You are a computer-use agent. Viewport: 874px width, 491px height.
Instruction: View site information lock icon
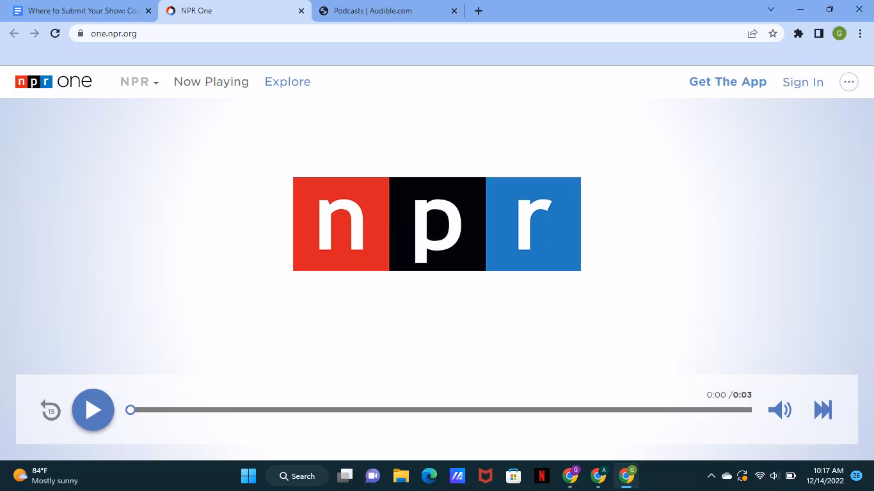coord(81,34)
